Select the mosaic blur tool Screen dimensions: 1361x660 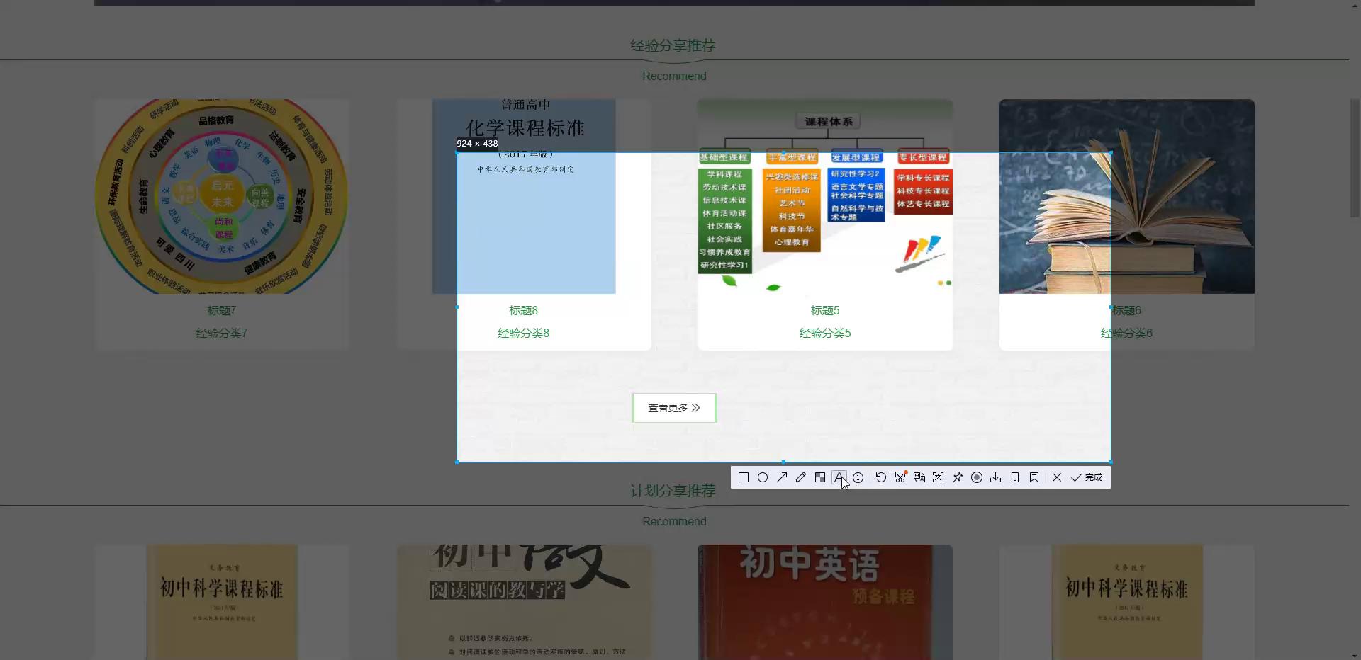pos(820,477)
